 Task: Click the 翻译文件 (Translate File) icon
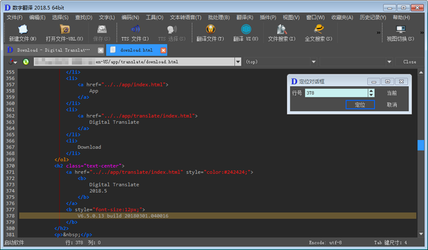210,30
